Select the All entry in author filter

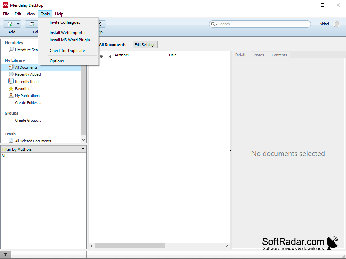point(3,156)
